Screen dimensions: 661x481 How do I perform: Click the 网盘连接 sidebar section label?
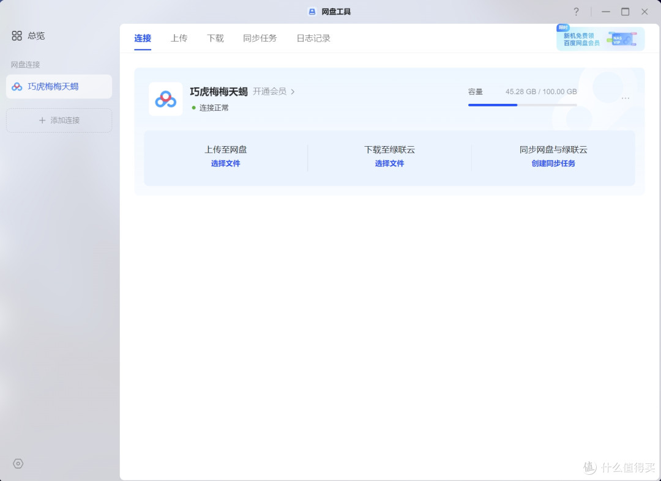point(25,65)
